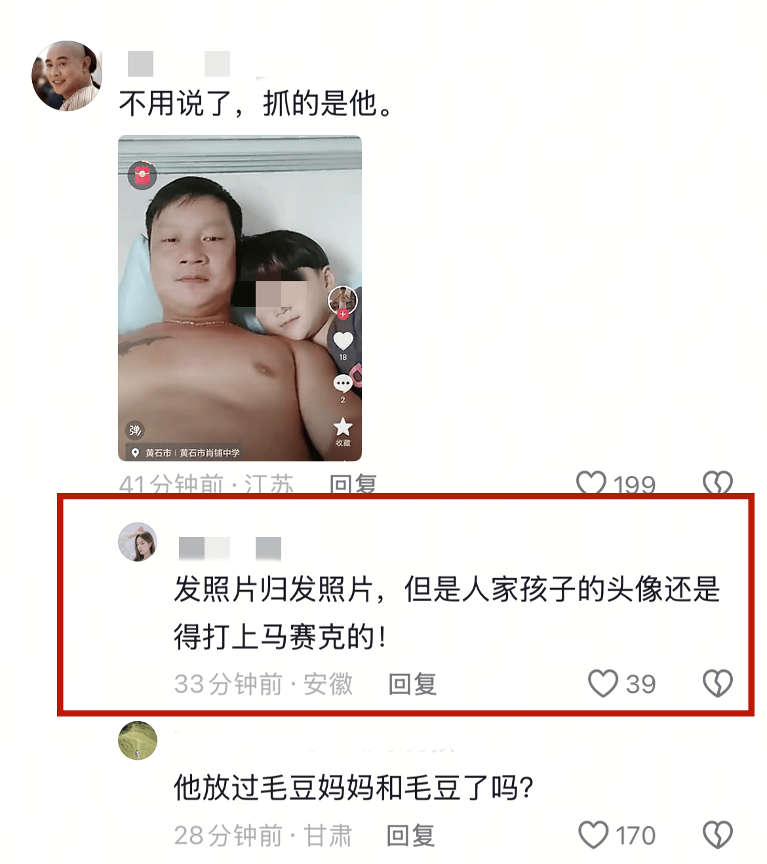Tap the 黄石市肖铺中学 location tag
Screen dimensions: 767x864
210,453
